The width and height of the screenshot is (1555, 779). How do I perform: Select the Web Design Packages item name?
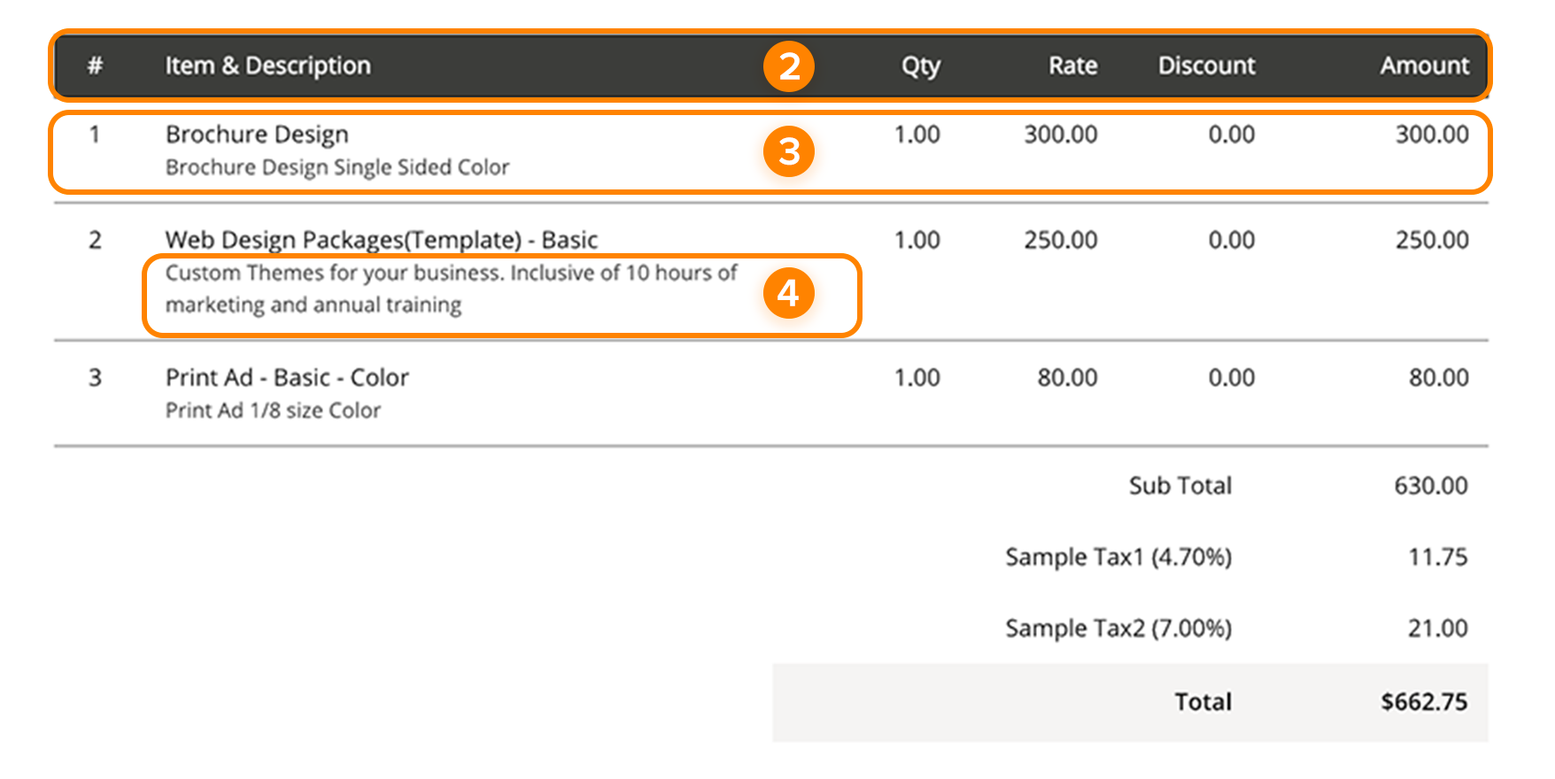point(381,240)
